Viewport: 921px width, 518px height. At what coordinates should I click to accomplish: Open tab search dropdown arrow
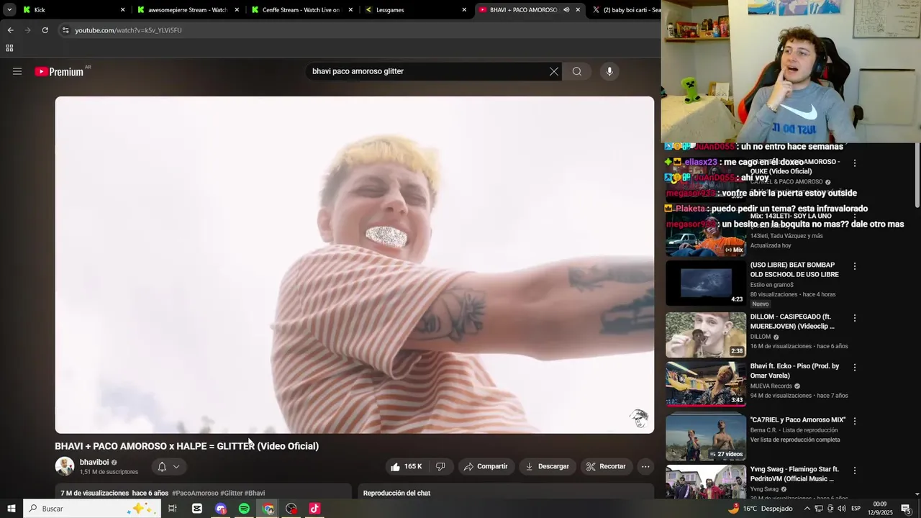tap(9, 10)
